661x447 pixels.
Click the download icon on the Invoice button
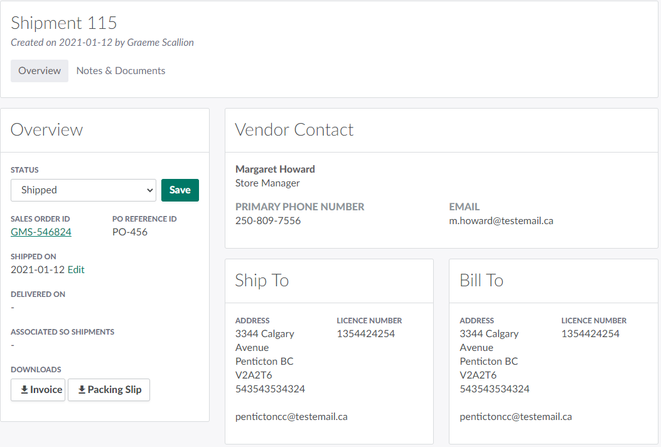(24, 390)
